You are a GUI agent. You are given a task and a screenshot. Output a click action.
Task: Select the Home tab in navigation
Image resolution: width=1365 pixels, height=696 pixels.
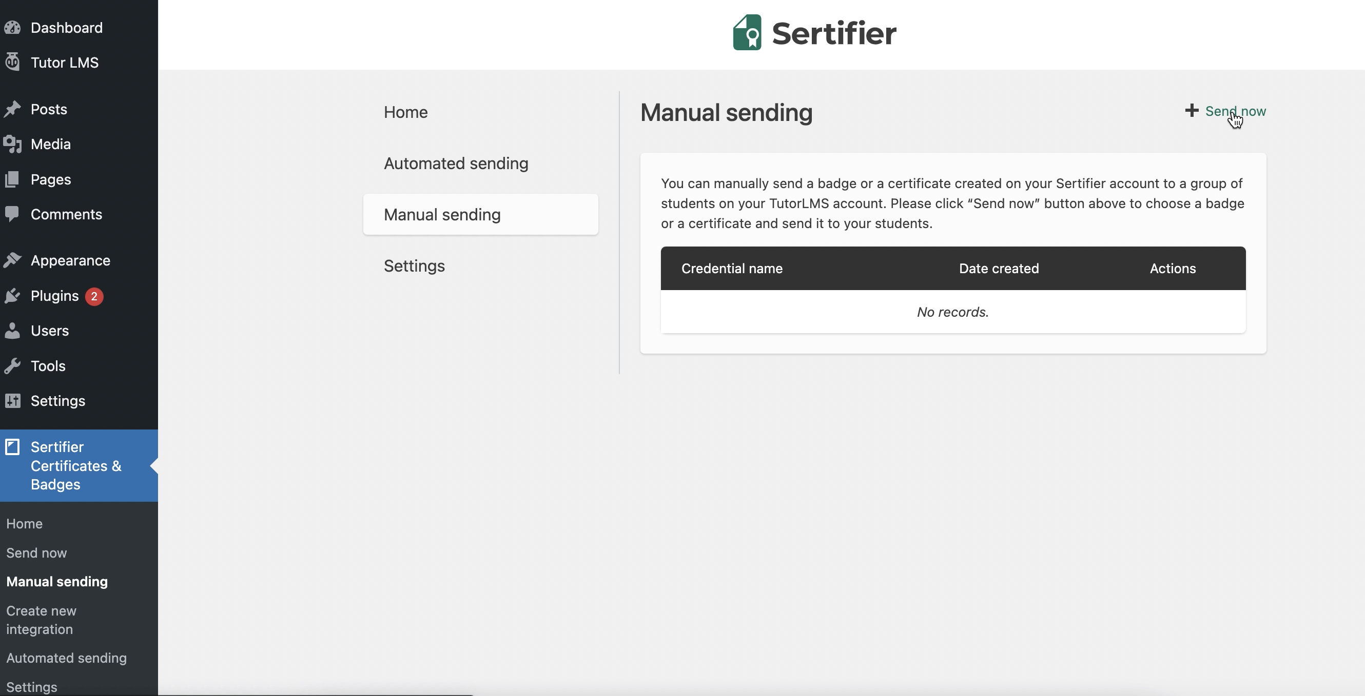(x=406, y=112)
